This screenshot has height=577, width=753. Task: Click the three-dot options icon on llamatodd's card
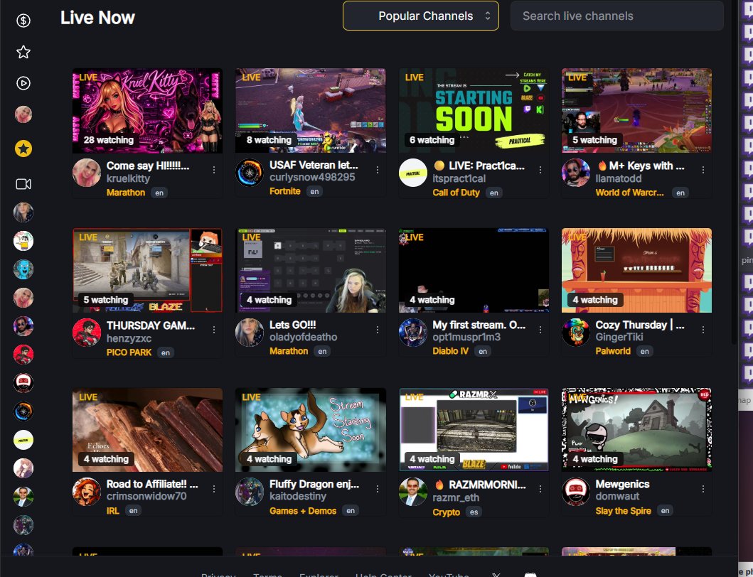pyautogui.click(x=703, y=170)
